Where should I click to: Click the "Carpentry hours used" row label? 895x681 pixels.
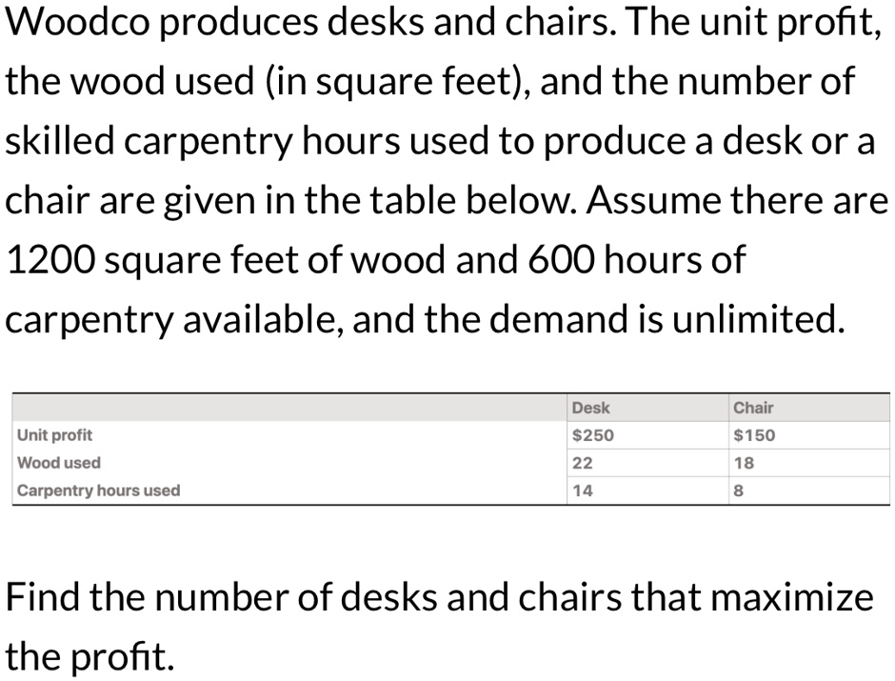click(x=99, y=491)
